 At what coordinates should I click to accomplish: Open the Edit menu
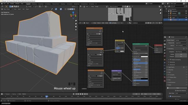(x=8, y=4)
